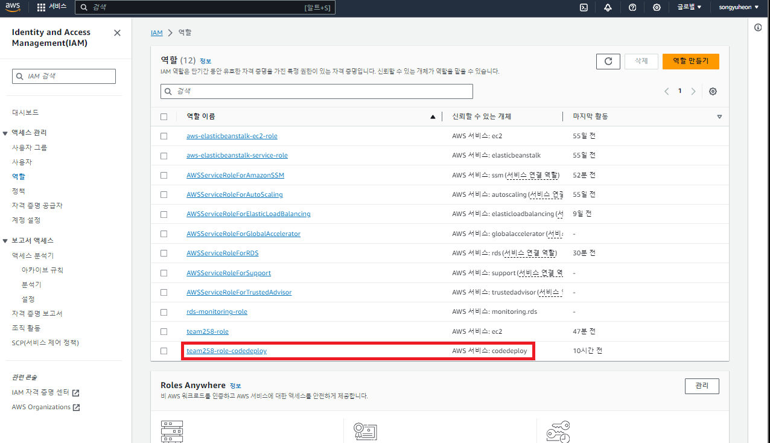Focus the top AWS 검색 search bar

(x=205, y=7)
